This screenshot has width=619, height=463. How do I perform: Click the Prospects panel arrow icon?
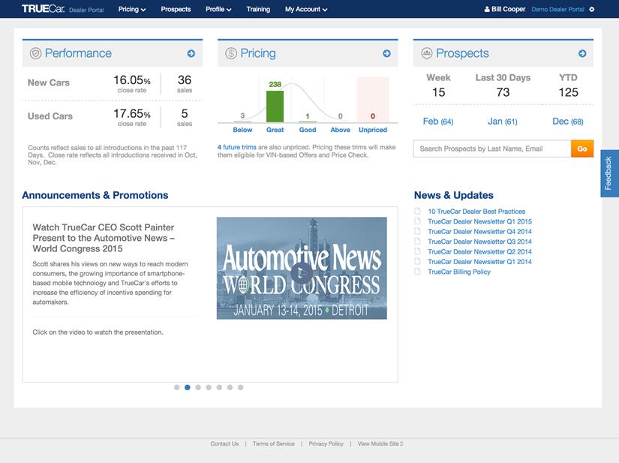pos(582,53)
